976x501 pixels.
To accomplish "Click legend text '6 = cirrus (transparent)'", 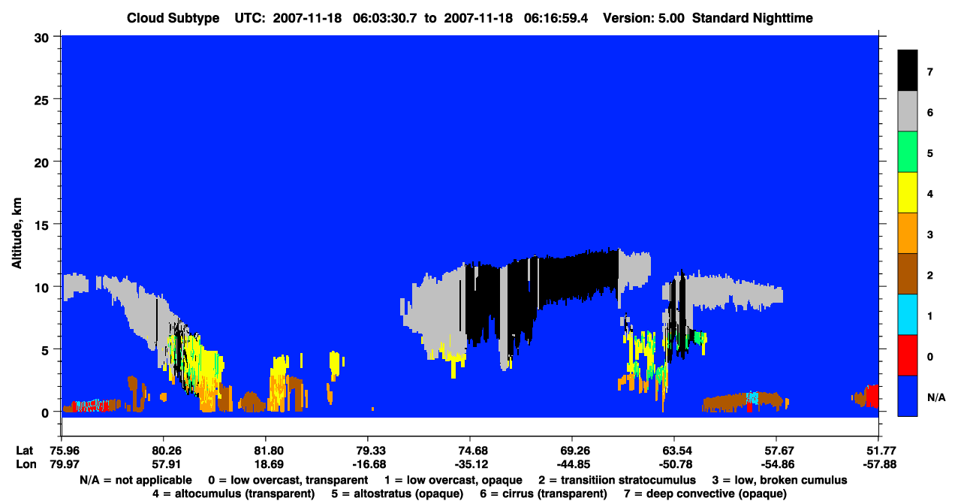I will click(544, 493).
